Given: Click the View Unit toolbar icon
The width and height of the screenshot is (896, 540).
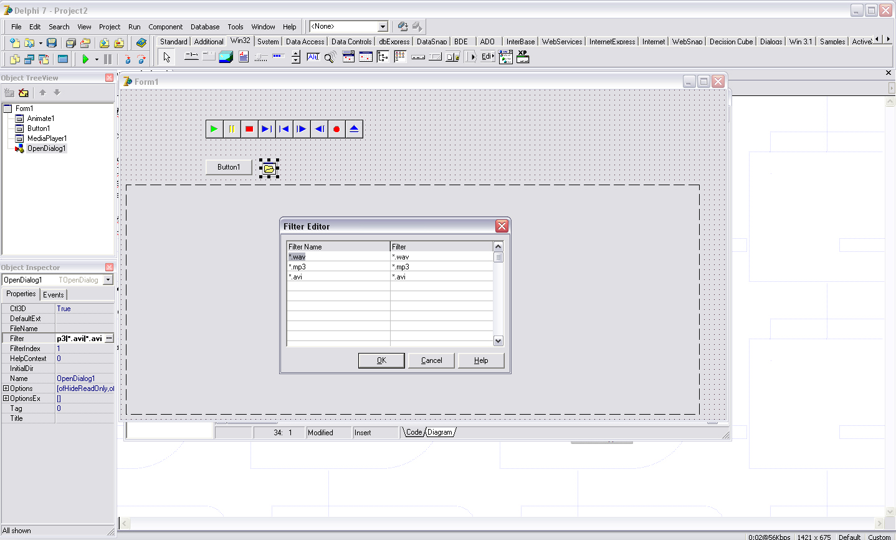Looking at the screenshot, I should pos(15,59).
